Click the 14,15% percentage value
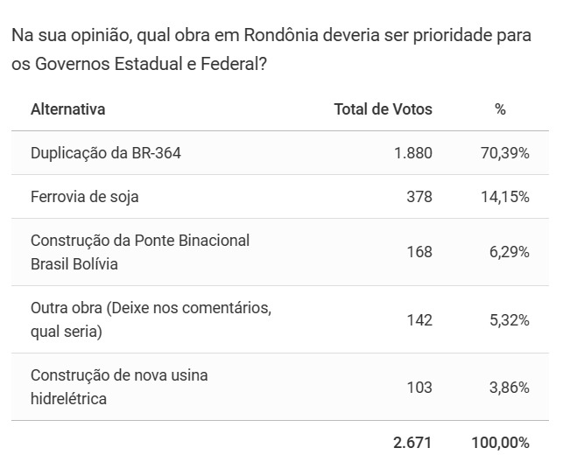563x476 pixels. coord(508,197)
